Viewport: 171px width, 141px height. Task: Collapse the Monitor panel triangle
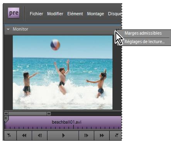8,29
